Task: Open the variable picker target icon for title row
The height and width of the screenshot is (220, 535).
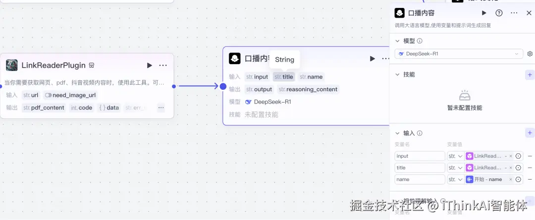Action: pos(518,168)
